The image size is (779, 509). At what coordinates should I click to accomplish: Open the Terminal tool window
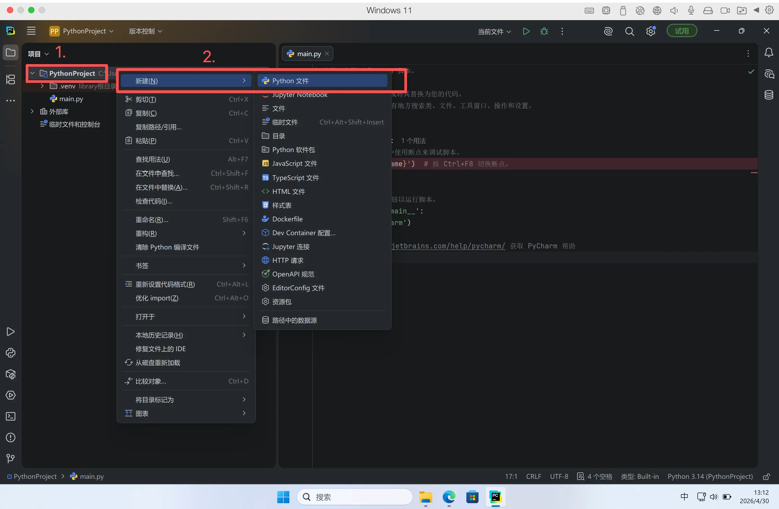tap(11, 416)
